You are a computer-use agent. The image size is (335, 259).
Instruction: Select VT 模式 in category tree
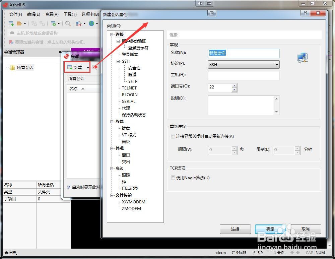129,135
